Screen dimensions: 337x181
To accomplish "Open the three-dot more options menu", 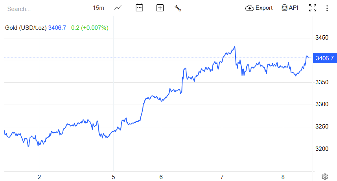I will pos(328,8).
